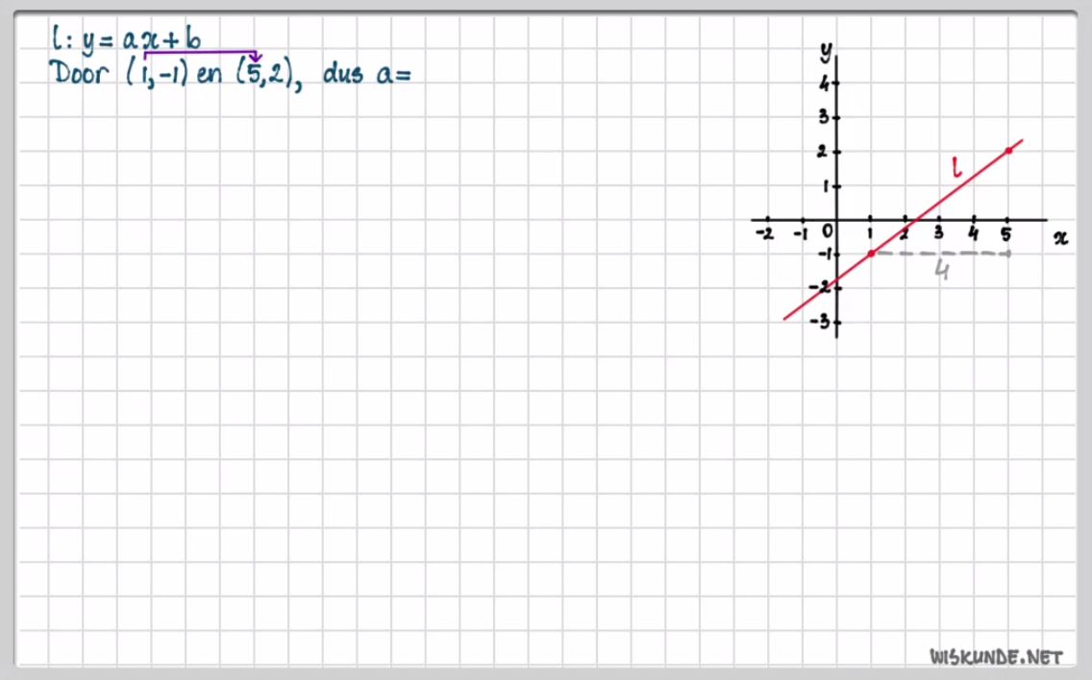Click the 'y' axis label
The width and height of the screenshot is (1092, 680).
coord(826,51)
